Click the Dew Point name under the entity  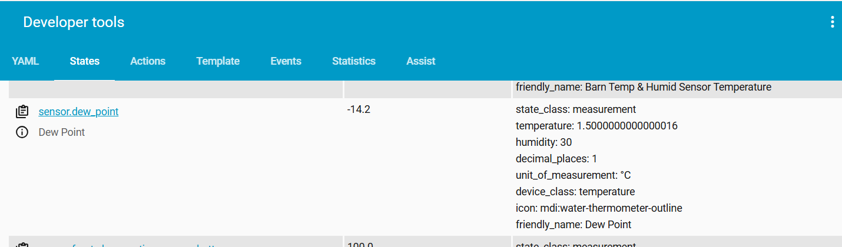coord(61,132)
